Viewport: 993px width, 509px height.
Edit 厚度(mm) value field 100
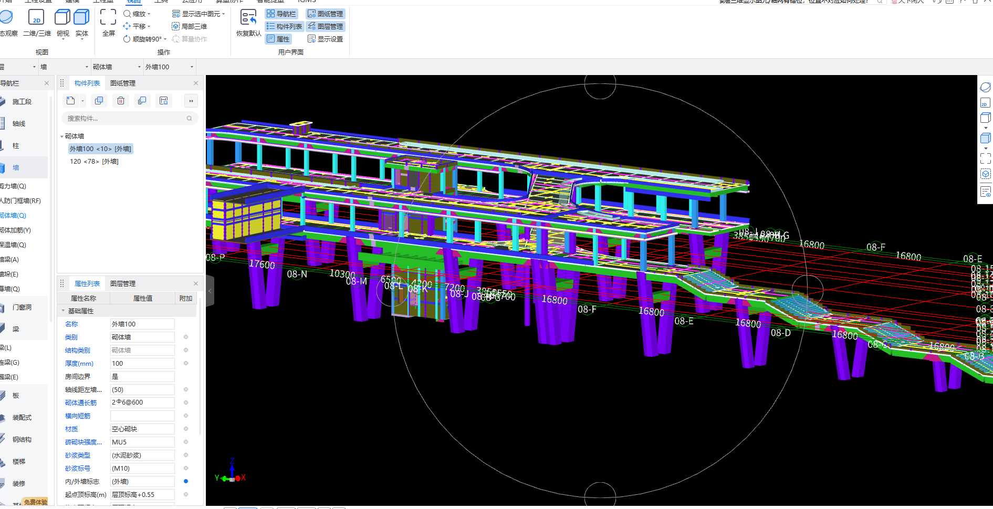pos(142,363)
